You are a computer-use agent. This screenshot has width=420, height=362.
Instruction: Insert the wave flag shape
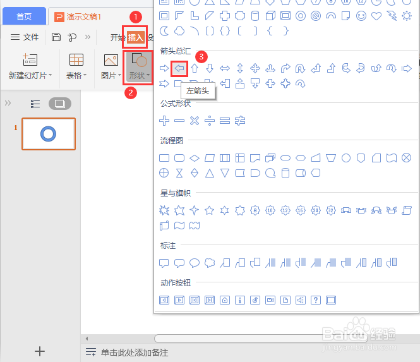click(x=179, y=226)
